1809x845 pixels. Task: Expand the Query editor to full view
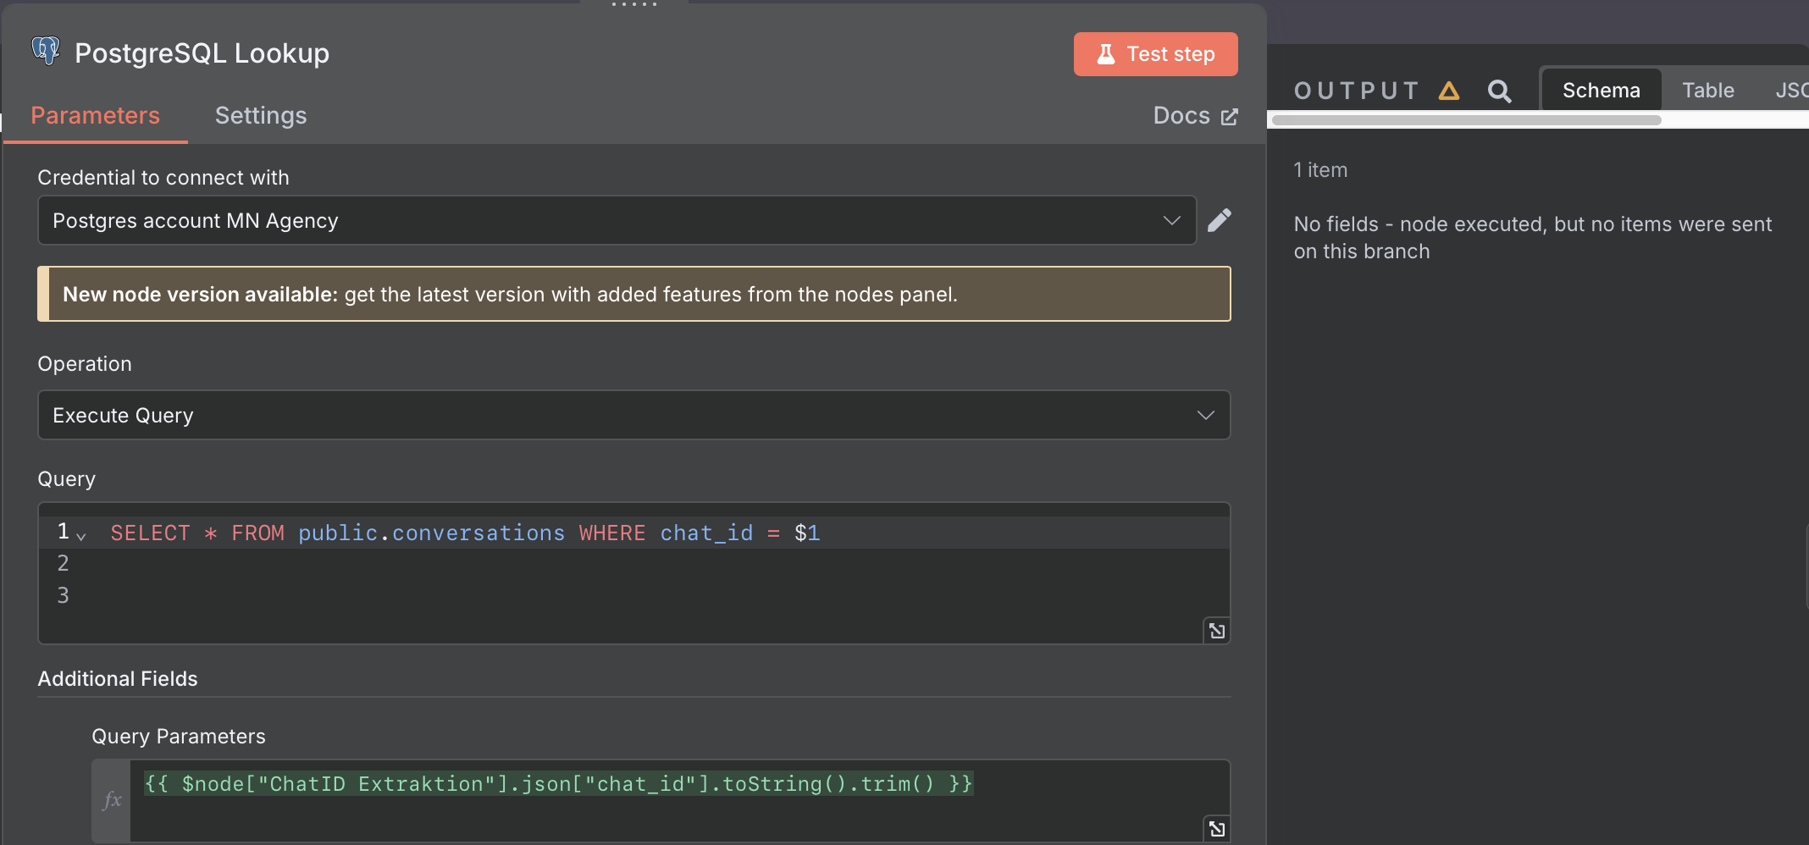(x=1216, y=631)
